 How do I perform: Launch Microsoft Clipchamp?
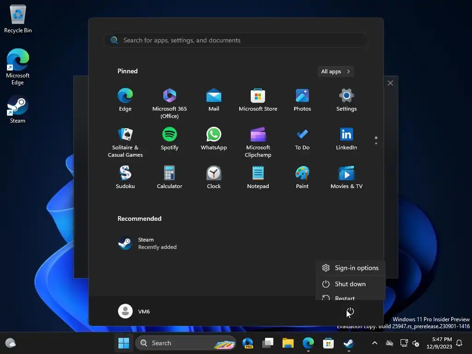pyautogui.click(x=258, y=142)
